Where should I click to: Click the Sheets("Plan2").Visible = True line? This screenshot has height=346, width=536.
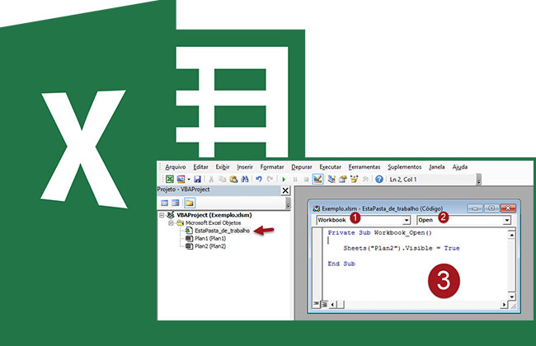point(402,248)
